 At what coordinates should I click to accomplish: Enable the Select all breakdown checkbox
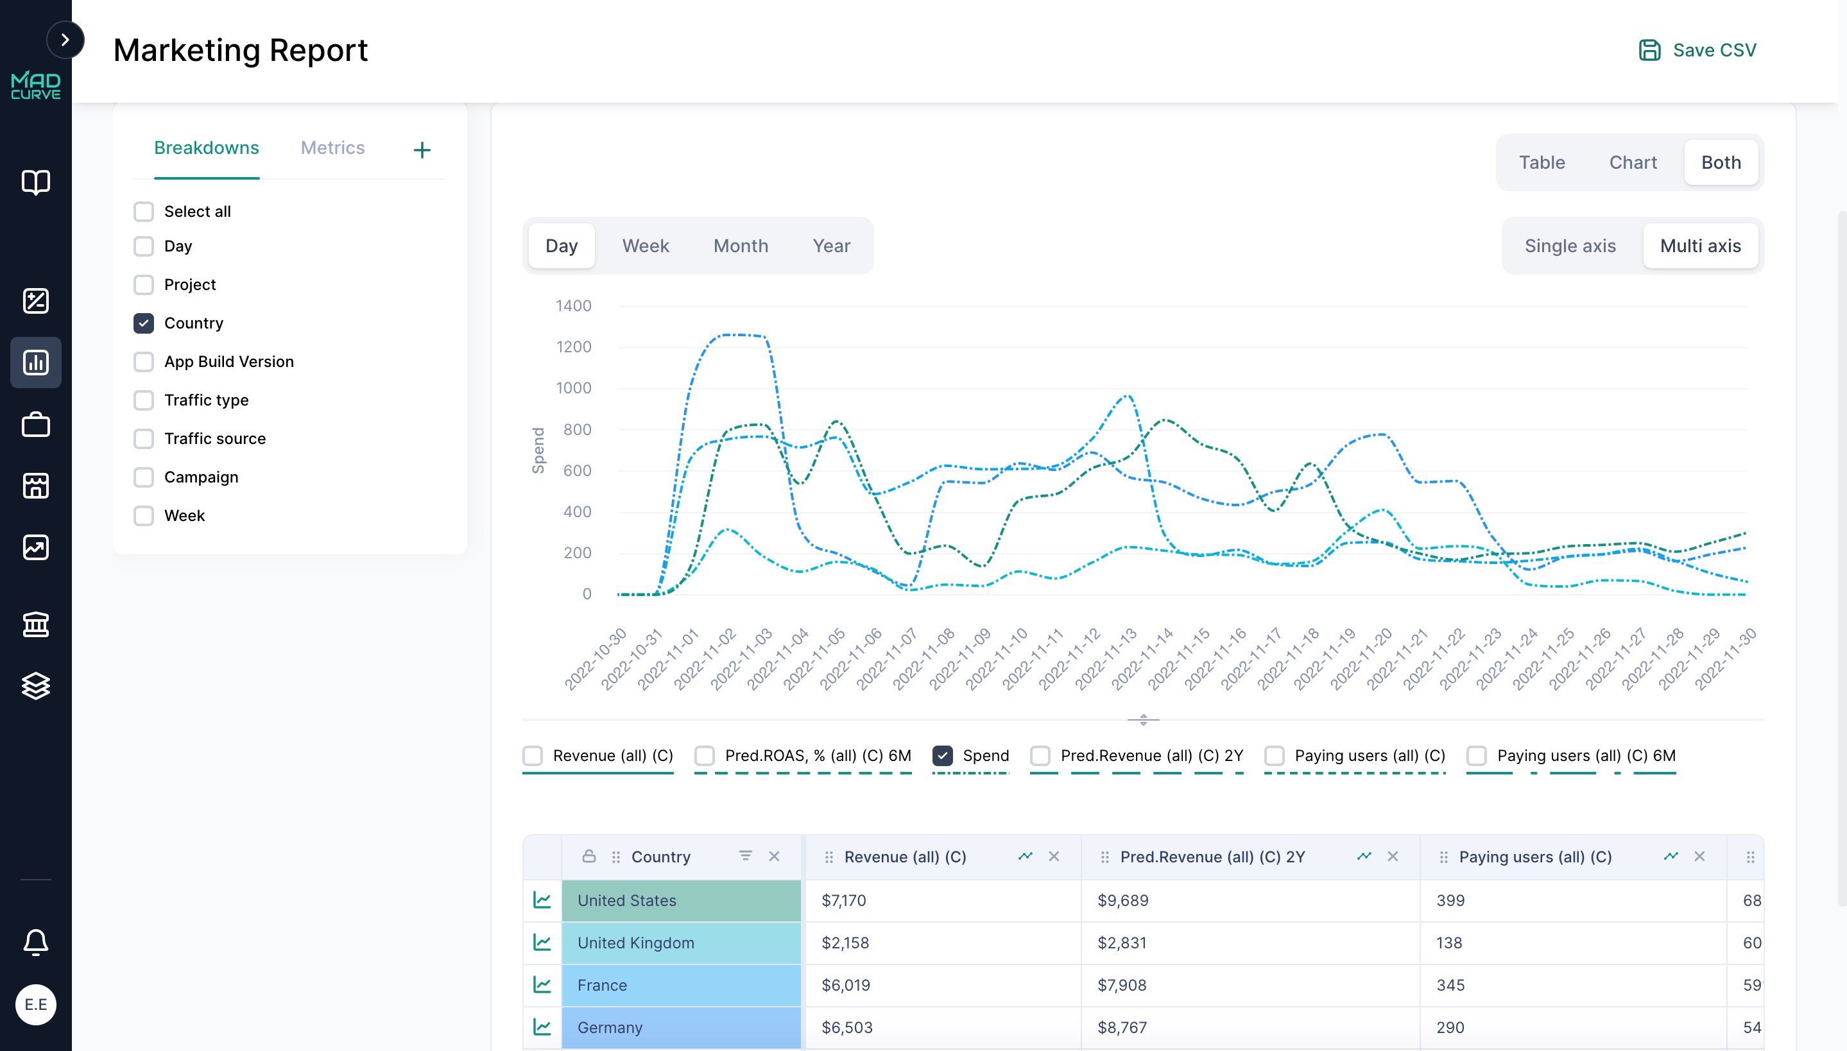coord(144,212)
